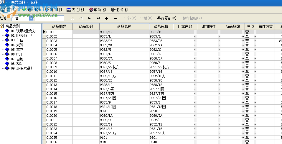The height and width of the screenshot is (144, 282).
Task: Select product code cell 010019
Action: 59,111
